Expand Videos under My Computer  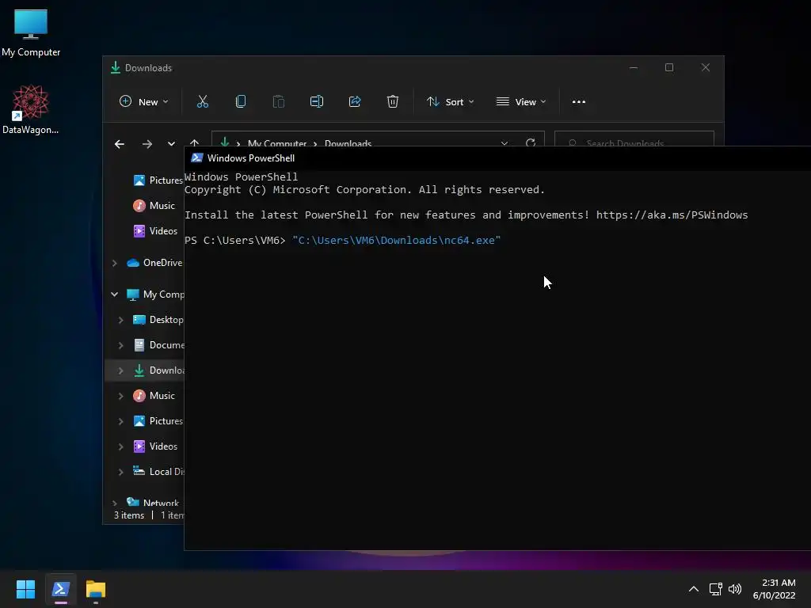tap(120, 446)
